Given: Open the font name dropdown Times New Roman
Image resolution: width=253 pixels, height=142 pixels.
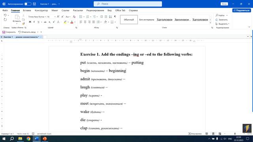Looking at the screenshot, I should click(45, 17).
